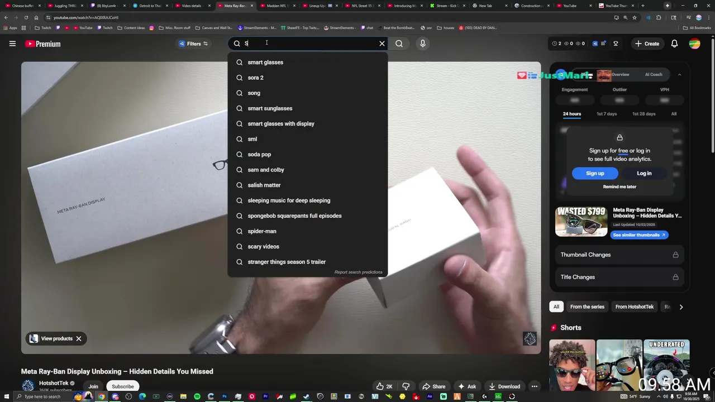This screenshot has width=715, height=402.
Task: Pick 'sleeping music for deep sleeping'
Action: tap(307, 200)
